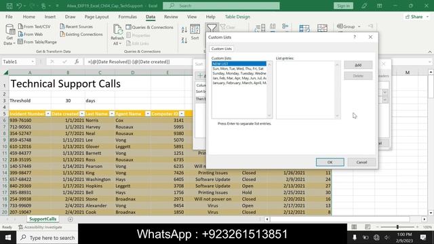Expand Group dropdown arrow in ribbon

[359, 26]
